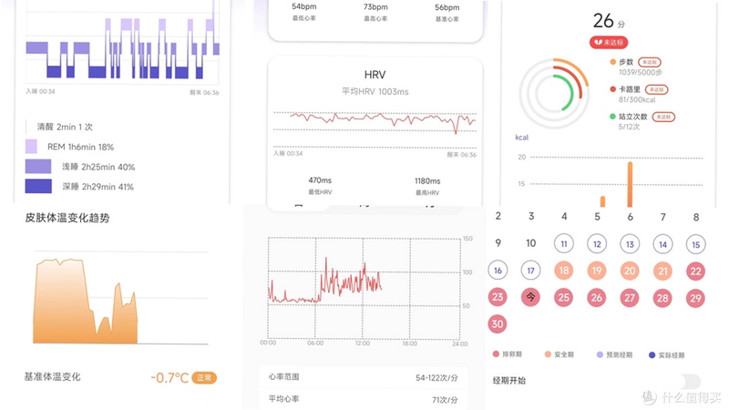
Task: Tap 未达标 badge next to 卡路里
Action: pos(656,89)
